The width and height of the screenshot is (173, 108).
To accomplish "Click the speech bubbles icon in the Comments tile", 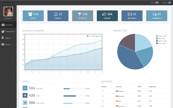I will [155, 14].
